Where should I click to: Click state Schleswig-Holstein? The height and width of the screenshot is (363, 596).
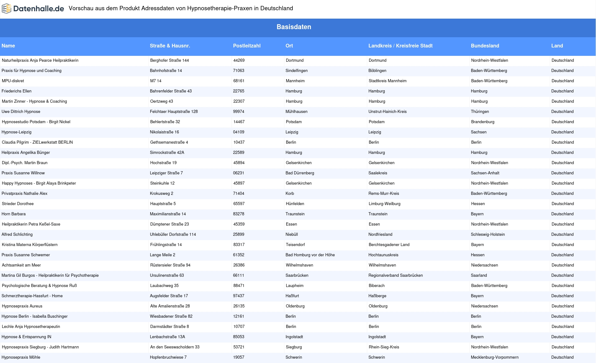point(488,235)
